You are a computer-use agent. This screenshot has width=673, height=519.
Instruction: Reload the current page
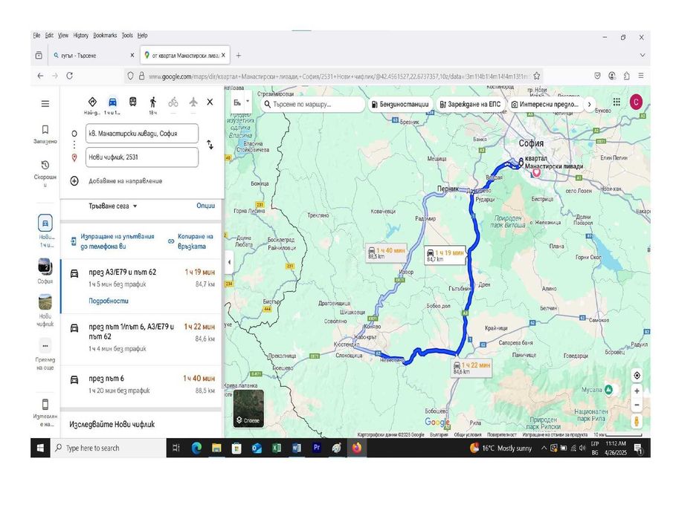(70, 76)
